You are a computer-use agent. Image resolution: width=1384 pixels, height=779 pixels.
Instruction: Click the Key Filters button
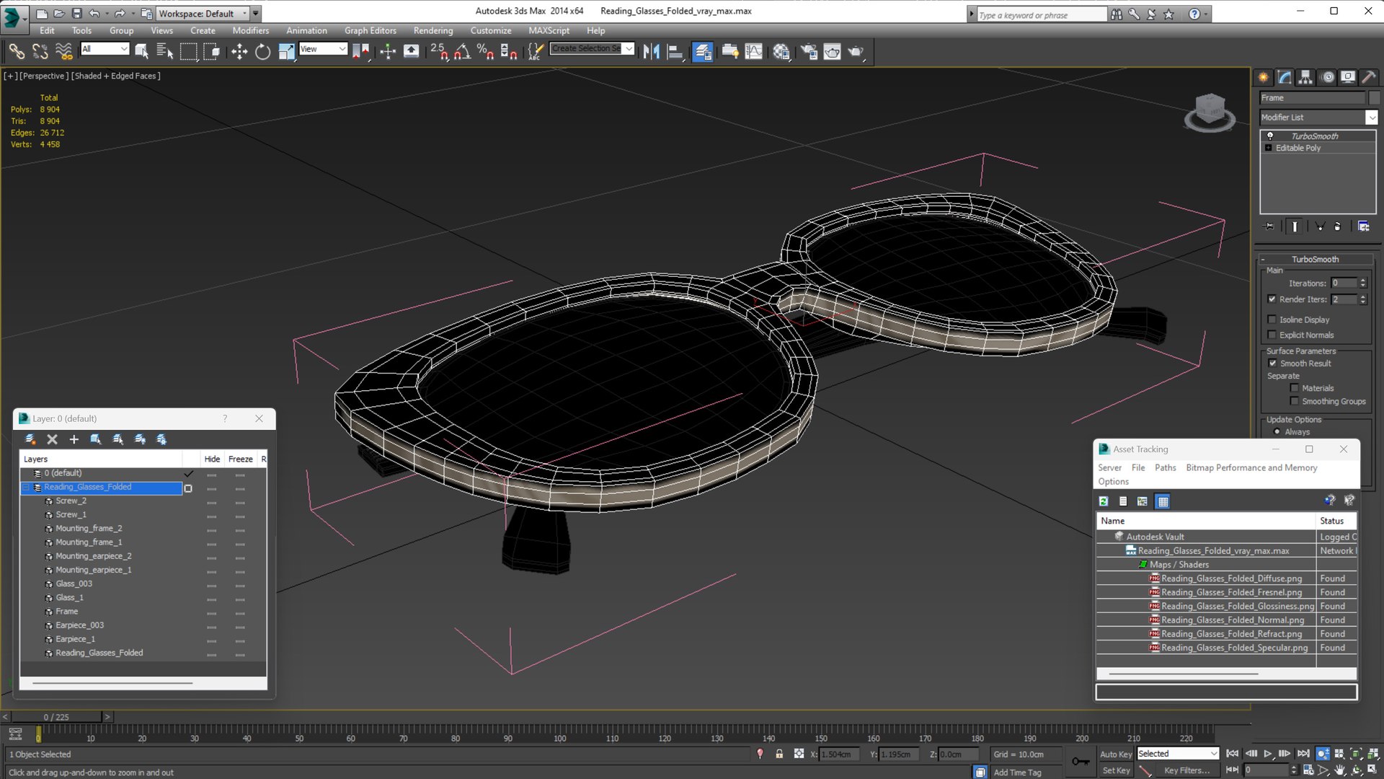coord(1186,770)
